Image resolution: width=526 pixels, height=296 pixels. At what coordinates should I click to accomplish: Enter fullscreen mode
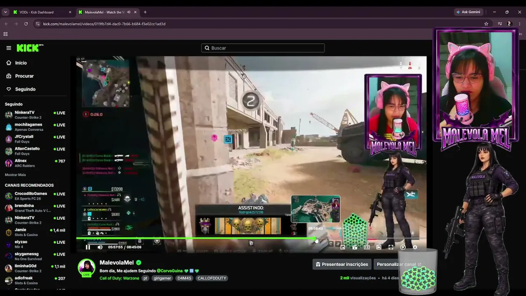point(391,247)
